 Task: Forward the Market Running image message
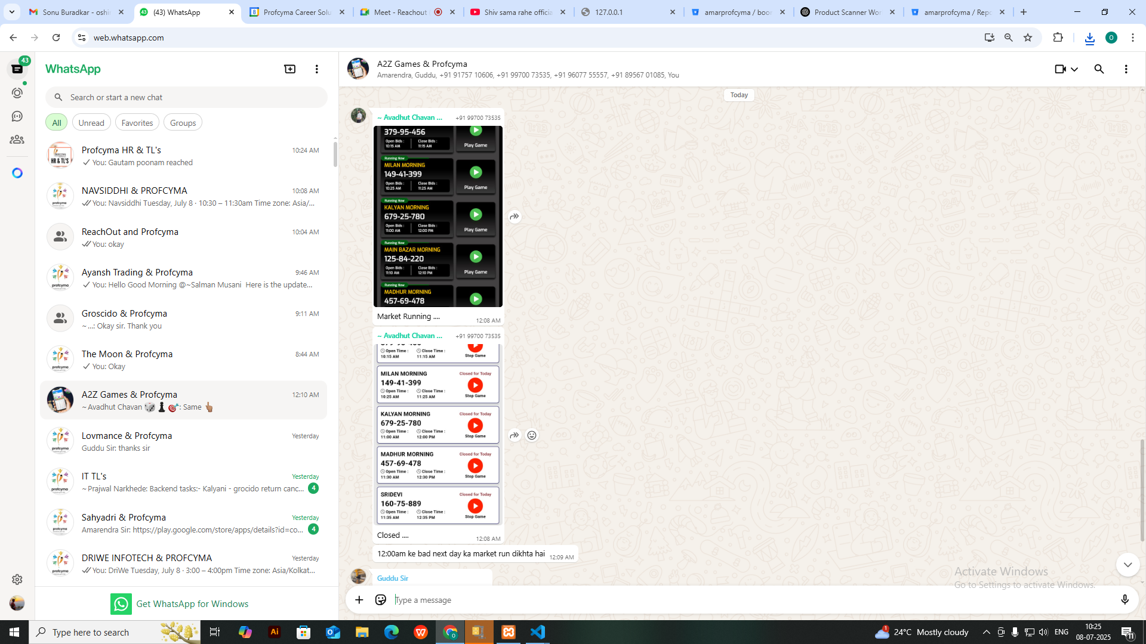click(514, 216)
